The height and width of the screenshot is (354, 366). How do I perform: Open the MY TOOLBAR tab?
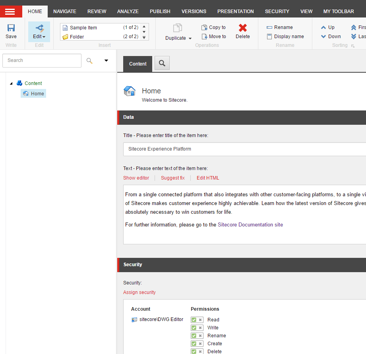pos(339,12)
